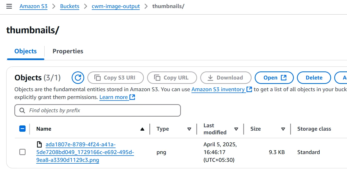Click the refresh objects icon

tap(78, 78)
